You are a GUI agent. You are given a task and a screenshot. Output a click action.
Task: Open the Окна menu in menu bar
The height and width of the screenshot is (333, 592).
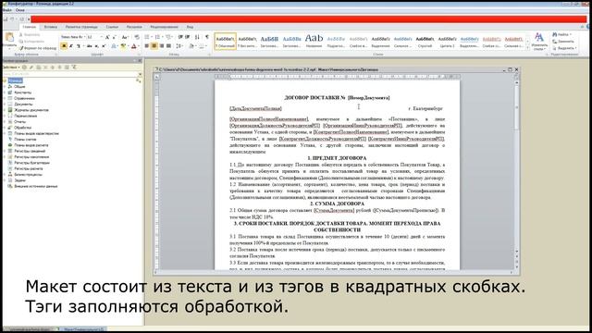20,10
